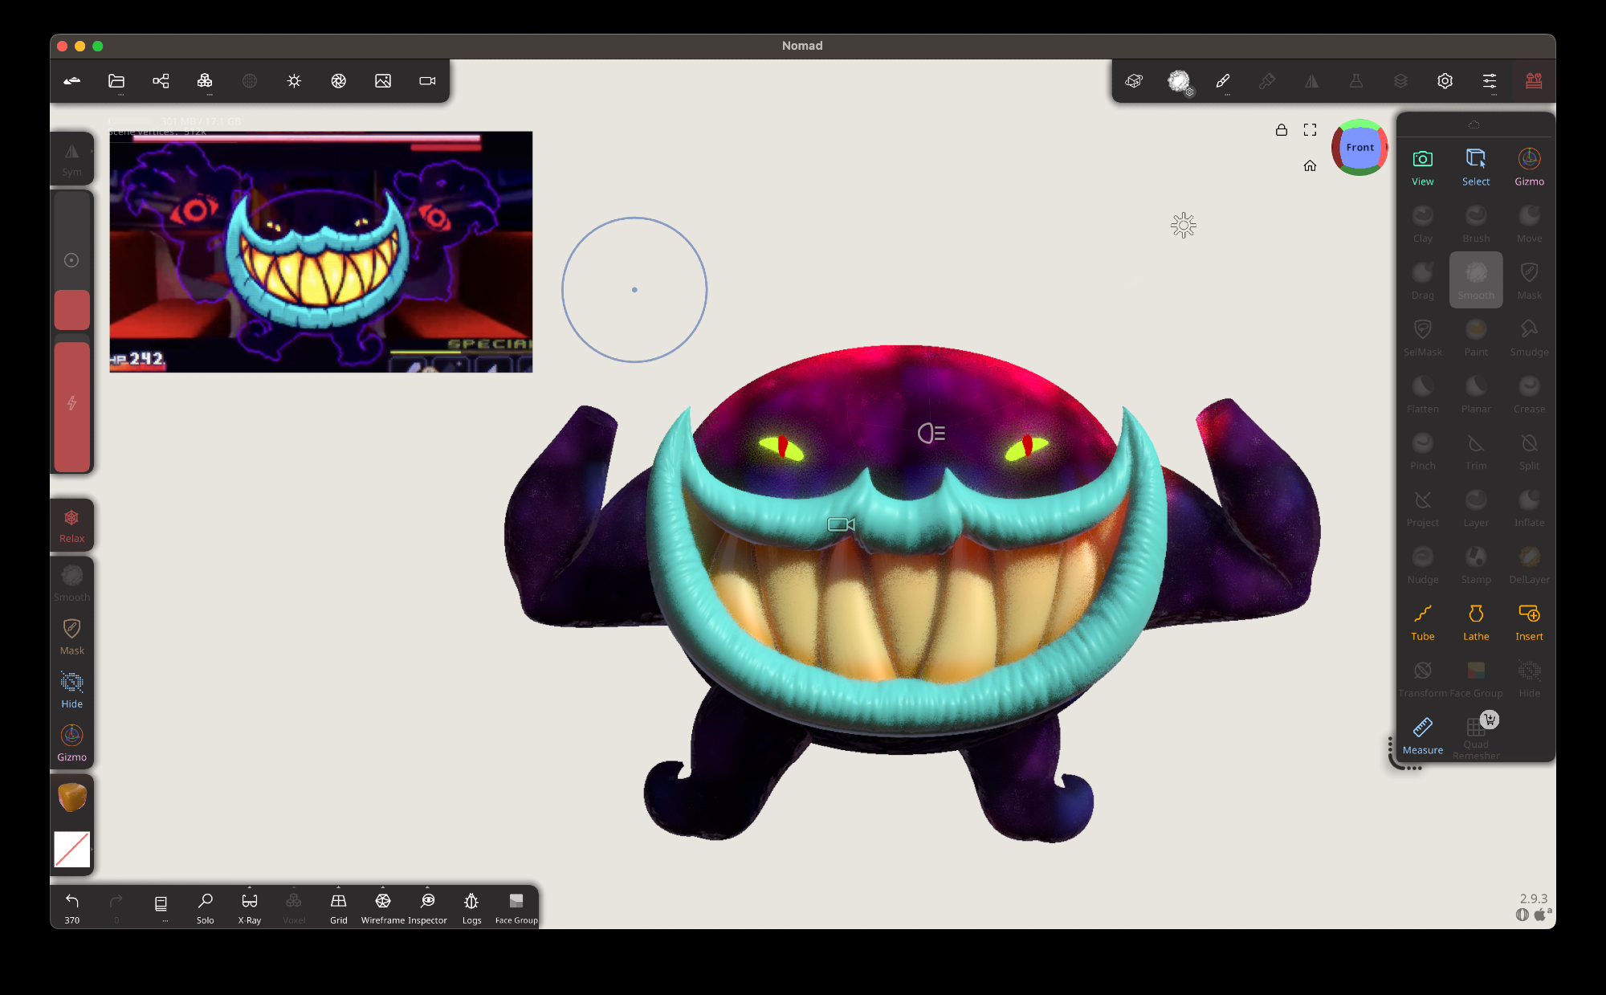Activate the Select tool
Image resolution: width=1606 pixels, height=995 pixels.
point(1475,166)
